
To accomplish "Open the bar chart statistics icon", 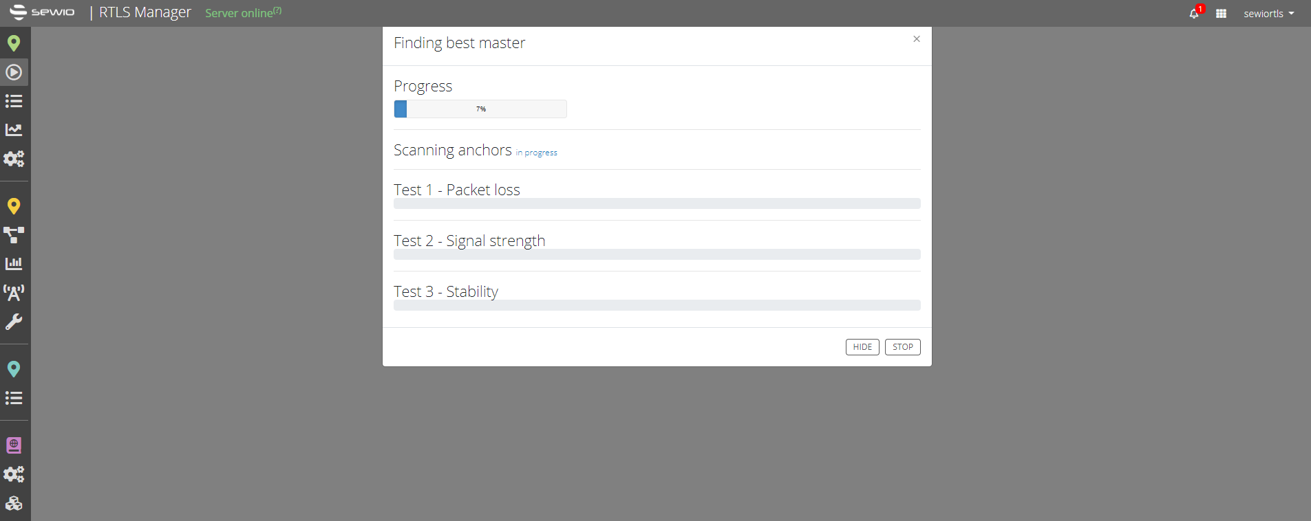I will [14, 263].
